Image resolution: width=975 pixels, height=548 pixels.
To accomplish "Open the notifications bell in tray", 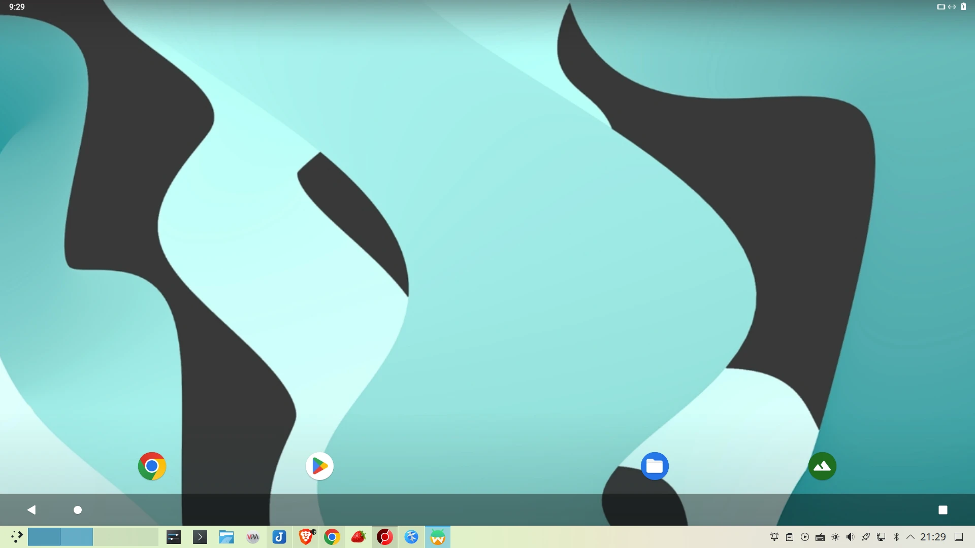I will [774, 537].
